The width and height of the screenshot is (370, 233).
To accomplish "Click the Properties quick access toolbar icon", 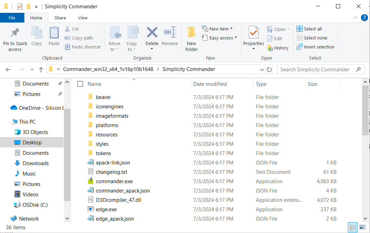I will coord(20,6).
